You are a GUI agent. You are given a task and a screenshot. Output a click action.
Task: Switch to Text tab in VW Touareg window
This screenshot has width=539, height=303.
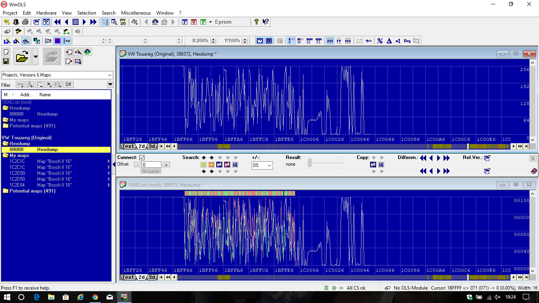click(x=128, y=146)
